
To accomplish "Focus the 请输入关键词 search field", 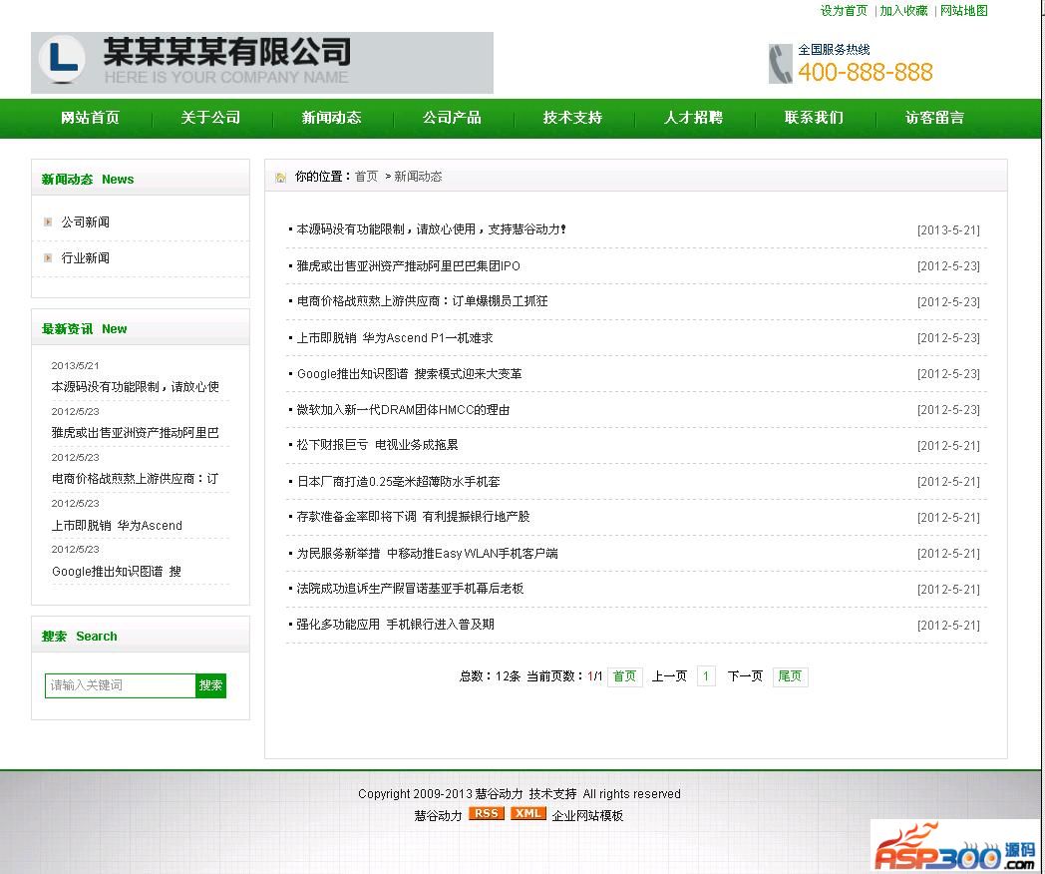I will click(120, 685).
